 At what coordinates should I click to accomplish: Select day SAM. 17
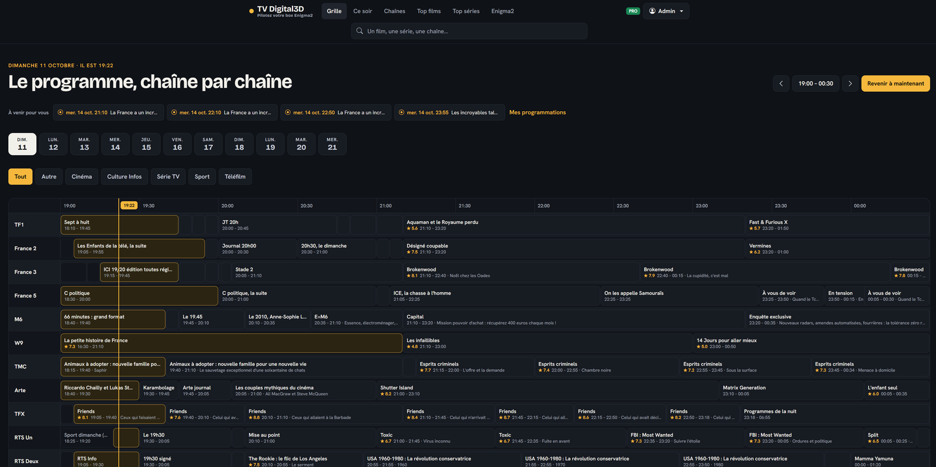(x=208, y=144)
